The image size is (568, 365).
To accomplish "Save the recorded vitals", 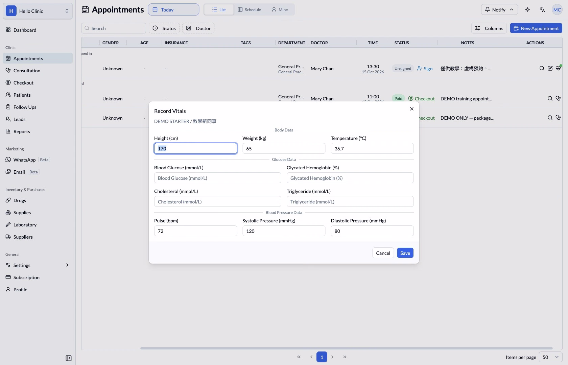I will tap(405, 253).
